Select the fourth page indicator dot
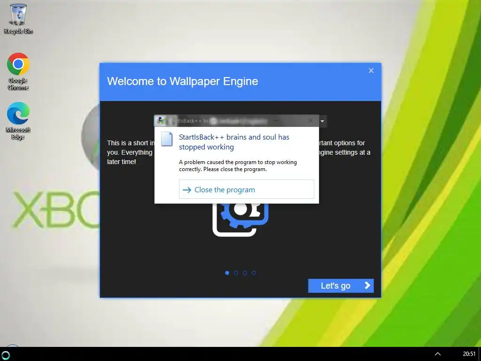Screen dimensions: 481x361 [254, 273]
